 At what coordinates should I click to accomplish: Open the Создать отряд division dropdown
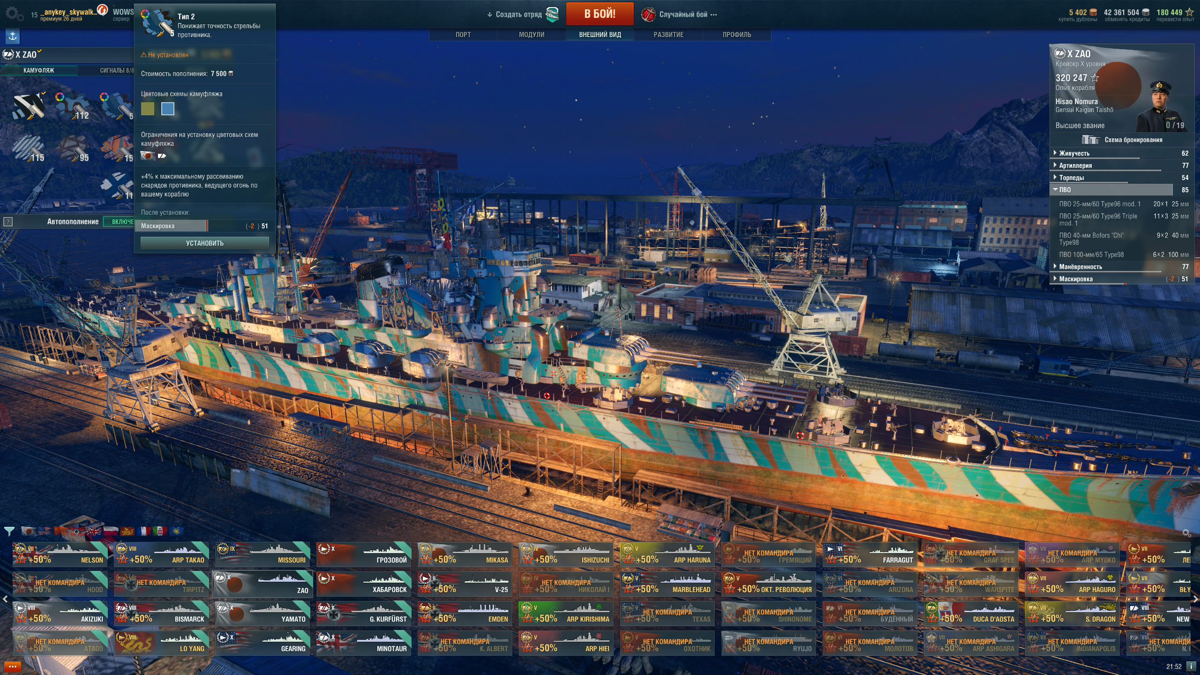pos(515,15)
